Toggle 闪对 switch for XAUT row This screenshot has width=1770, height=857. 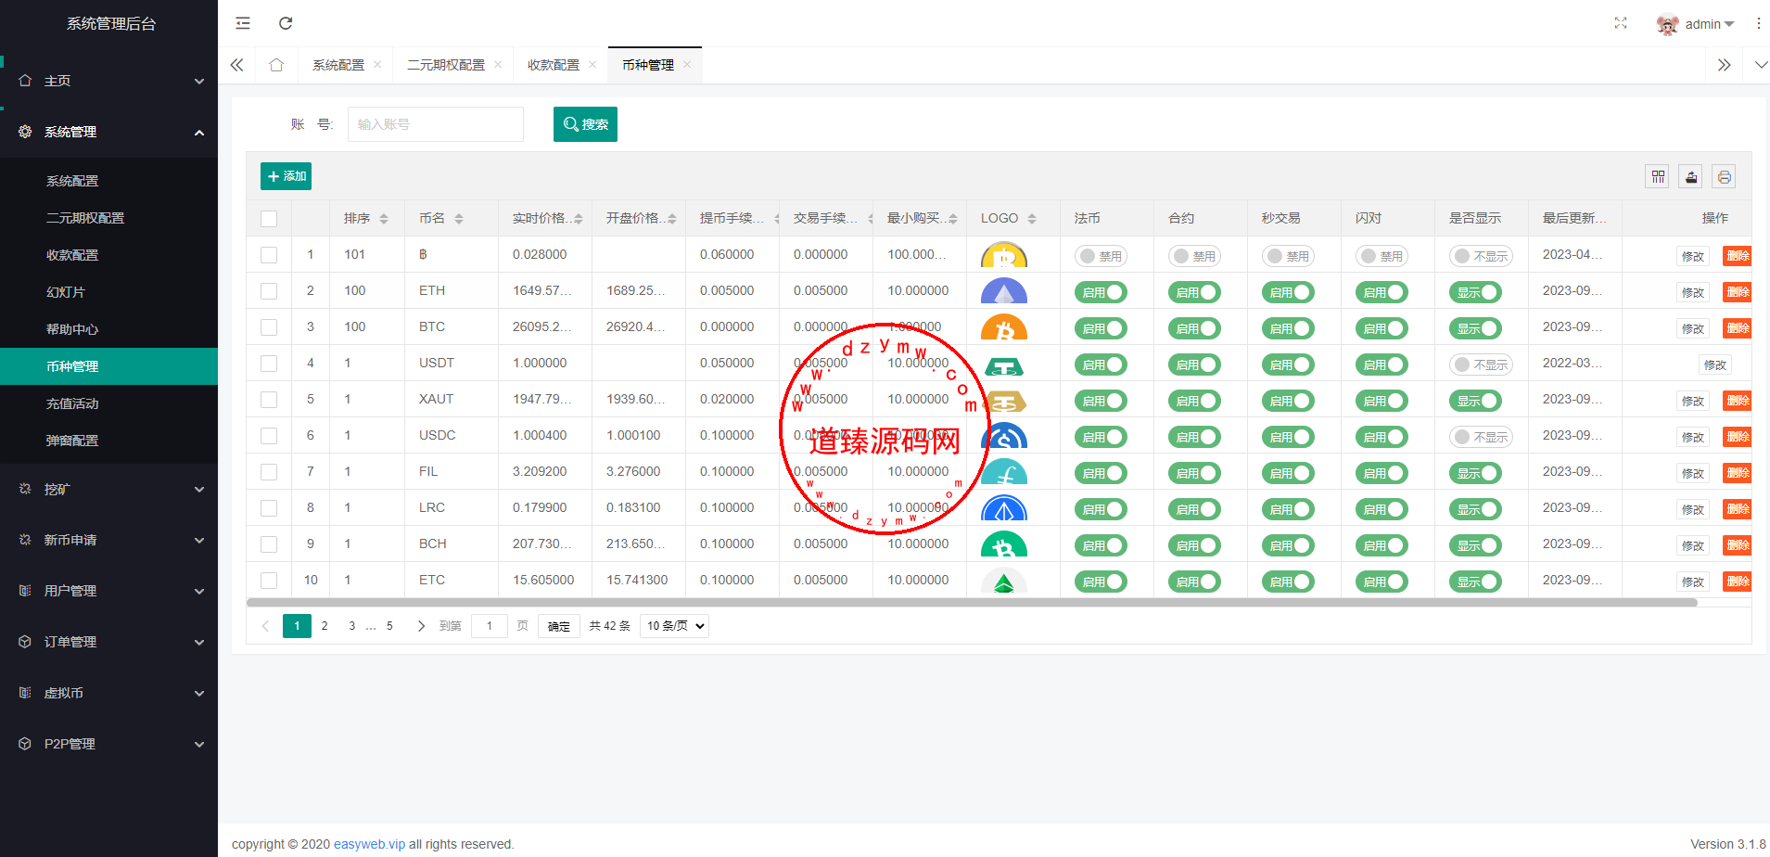pos(1382,401)
